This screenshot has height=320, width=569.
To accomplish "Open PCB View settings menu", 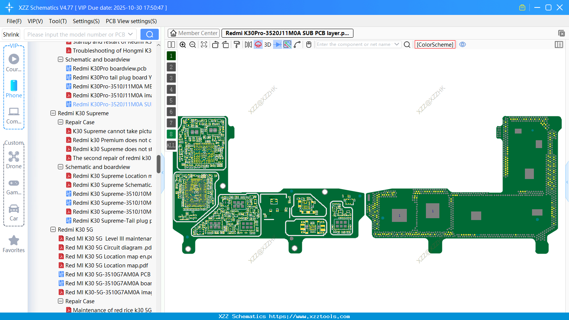I will [131, 21].
